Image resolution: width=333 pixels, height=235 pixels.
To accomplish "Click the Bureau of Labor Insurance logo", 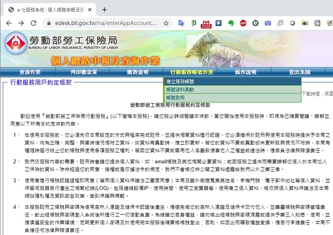I will (x=16, y=43).
